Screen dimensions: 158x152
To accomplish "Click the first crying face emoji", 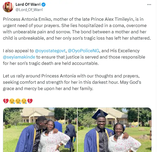I will coord(12,101).
